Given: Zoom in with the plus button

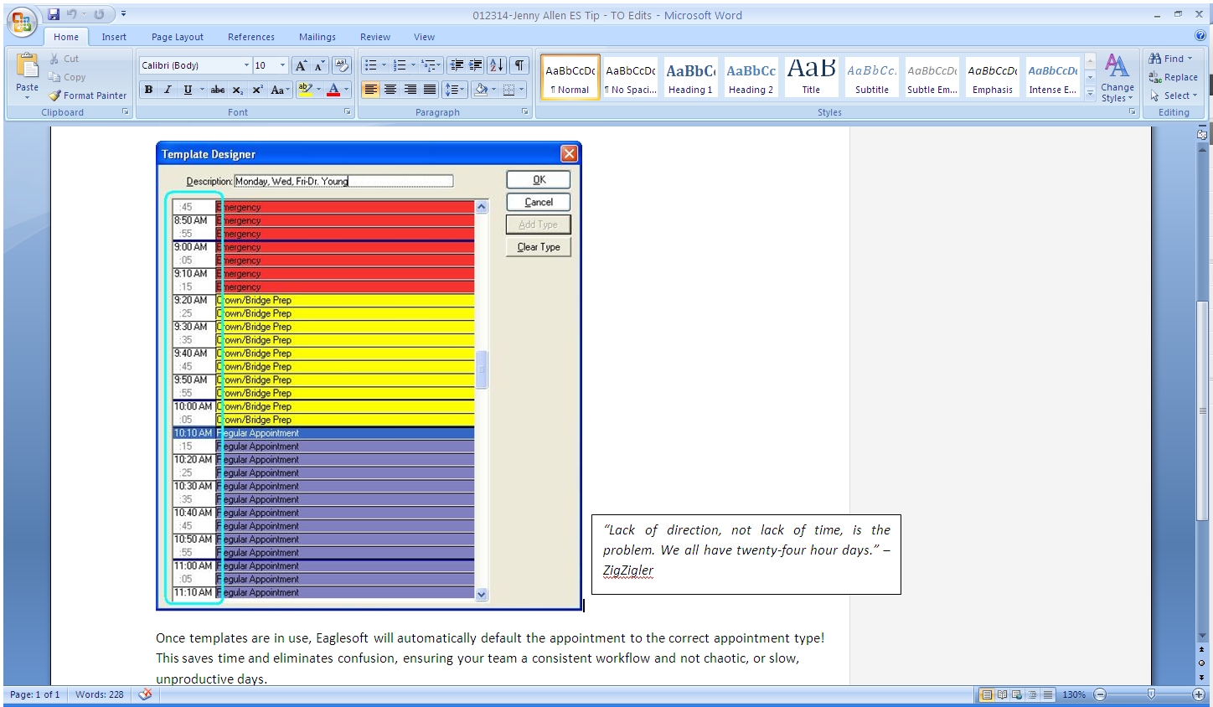Looking at the screenshot, I should point(1199,694).
